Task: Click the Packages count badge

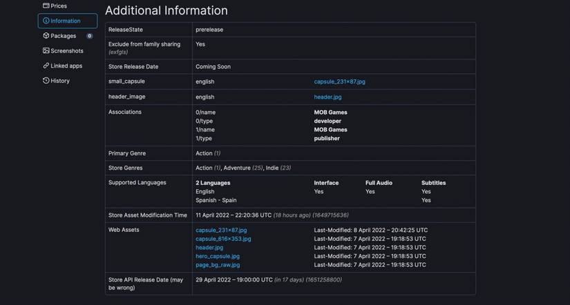Action: coord(89,36)
